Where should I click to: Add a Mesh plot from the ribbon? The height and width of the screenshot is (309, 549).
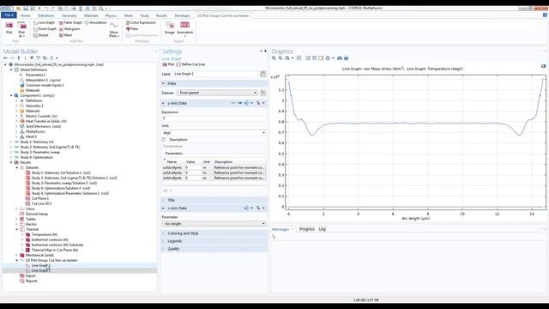click(65, 35)
